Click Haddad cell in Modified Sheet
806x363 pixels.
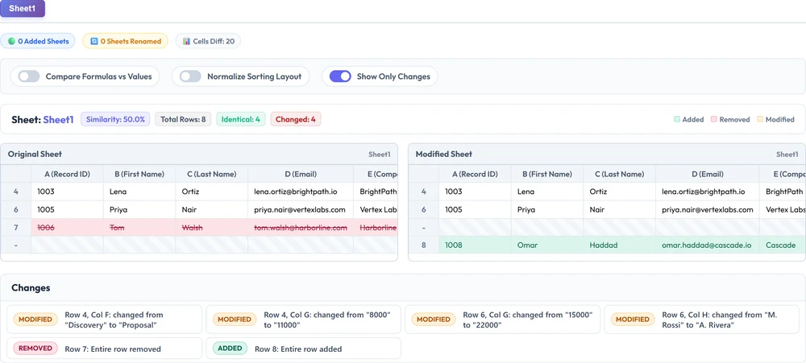619,245
